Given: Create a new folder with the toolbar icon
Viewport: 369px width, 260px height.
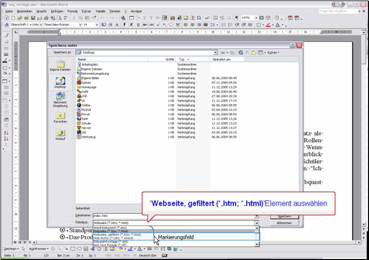Looking at the screenshot, I should coord(253,52).
